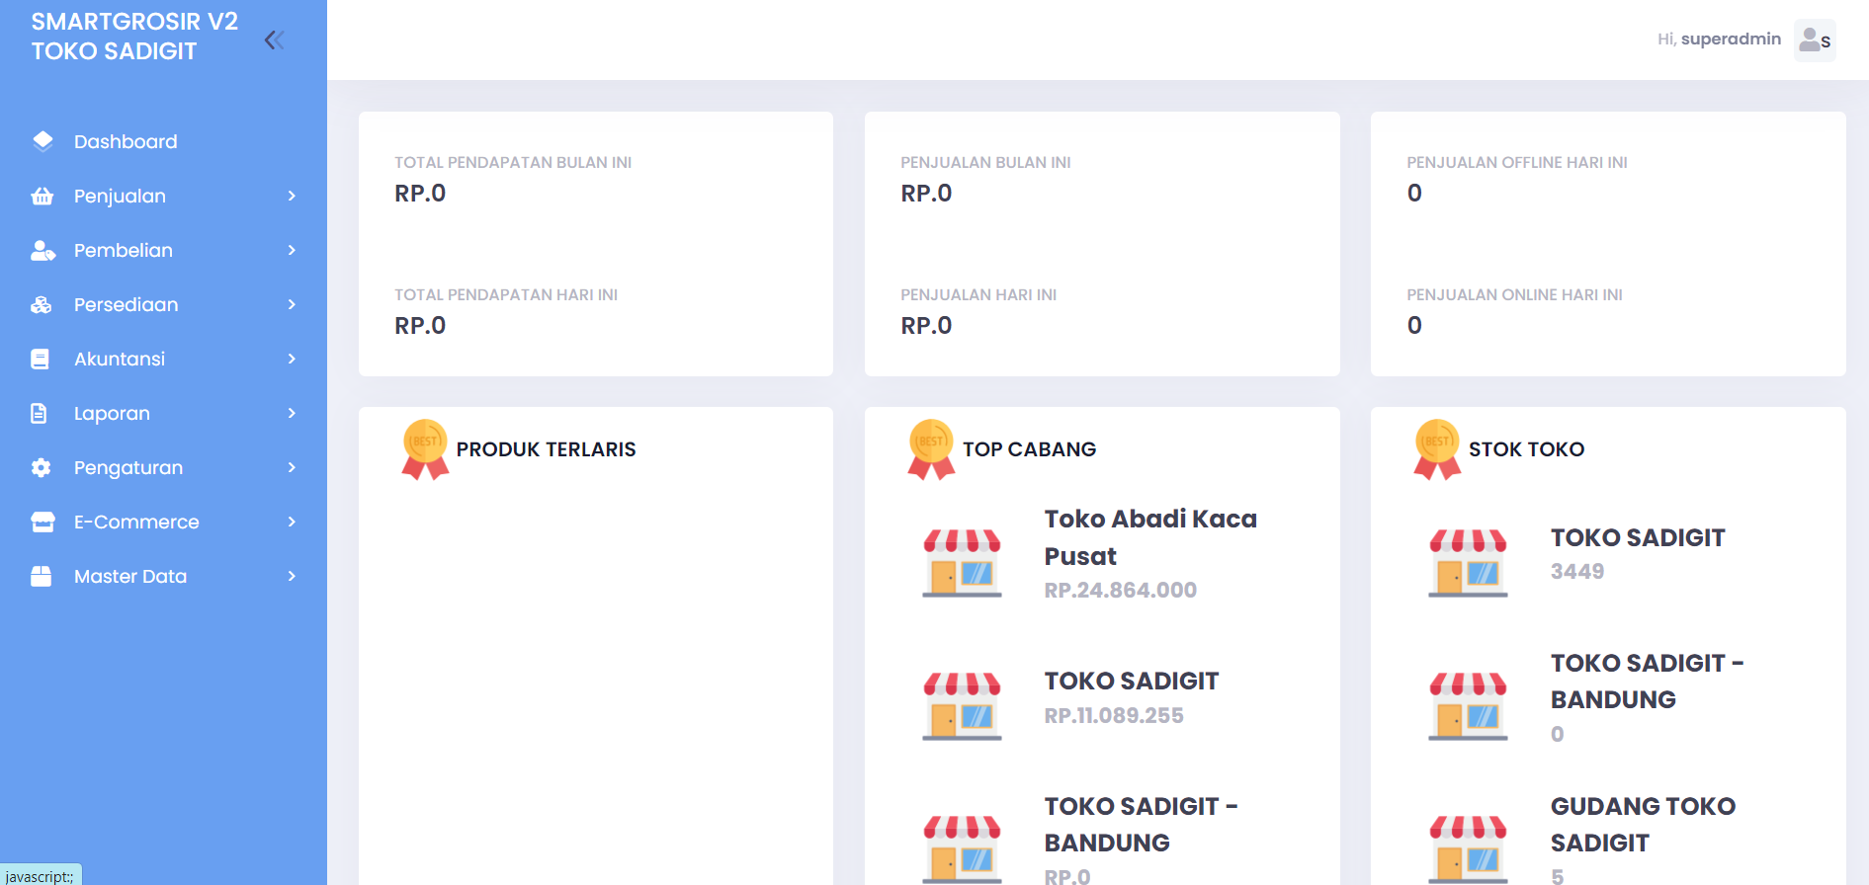The width and height of the screenshot is (1869, 885).
Task: Click the Pembelian user icon
Action: click(42, 251)
